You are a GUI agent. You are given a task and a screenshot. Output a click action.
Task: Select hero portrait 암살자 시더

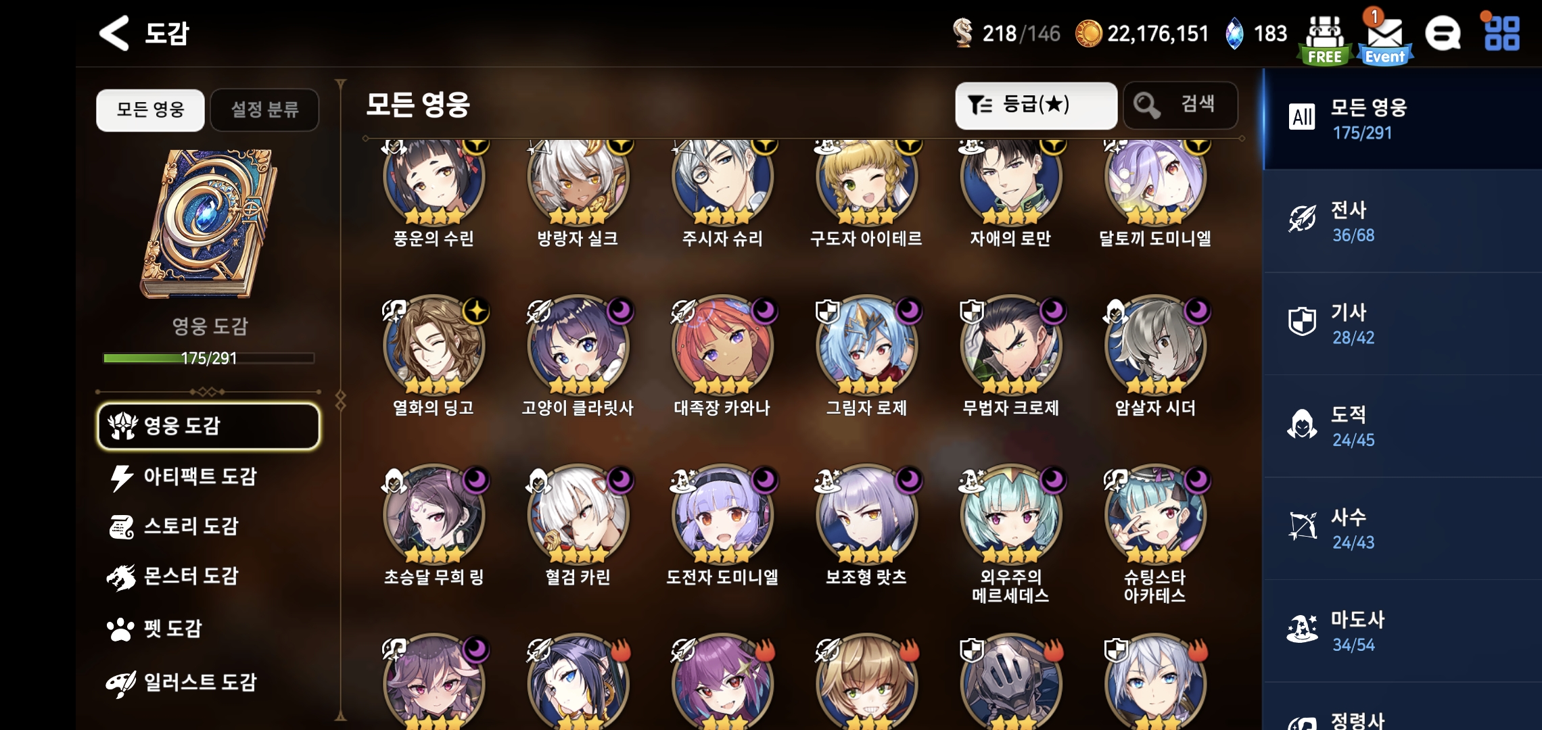pyautogui.click(x=1155, y=345)
